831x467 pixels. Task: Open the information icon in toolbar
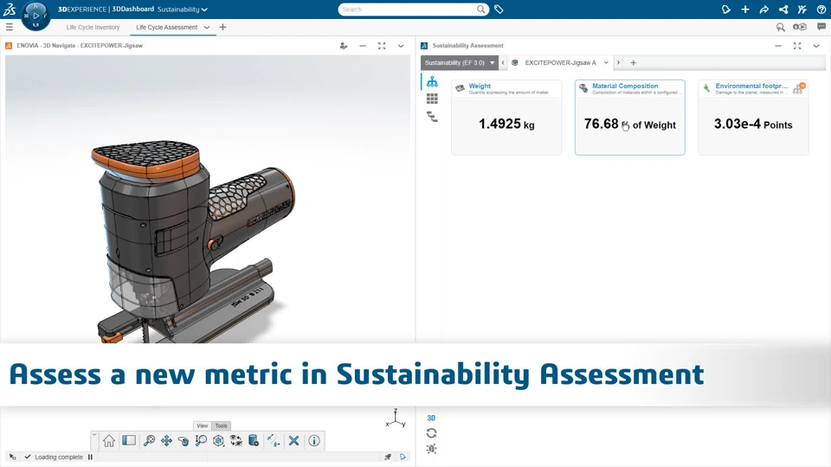coord(314,440)
